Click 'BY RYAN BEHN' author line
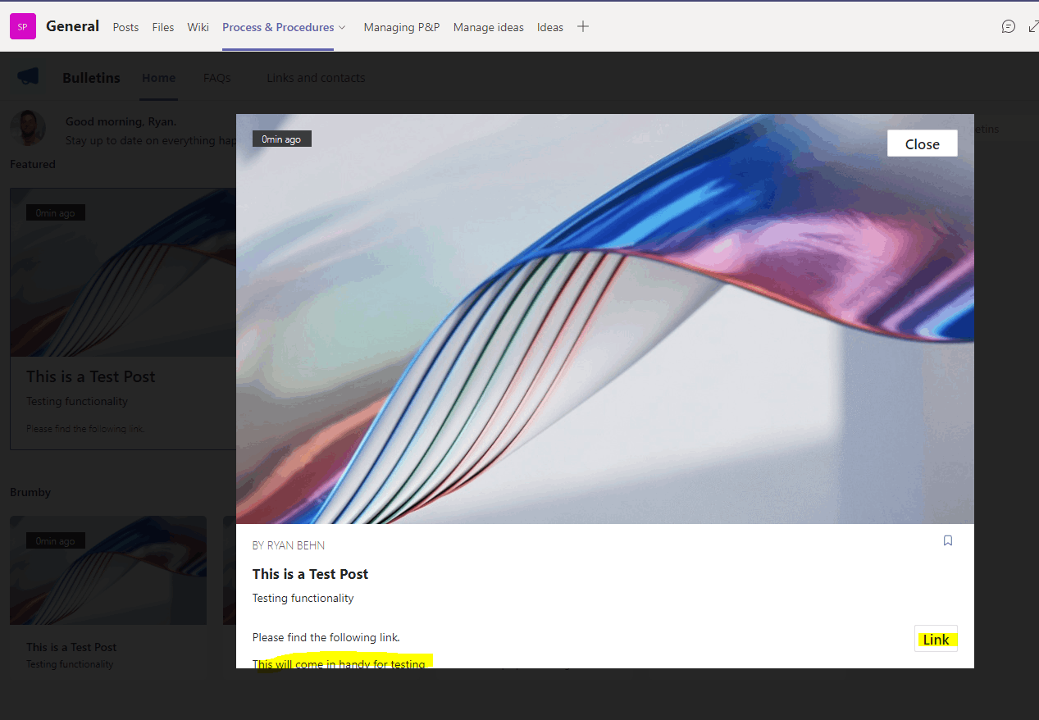 click(289, 545)
